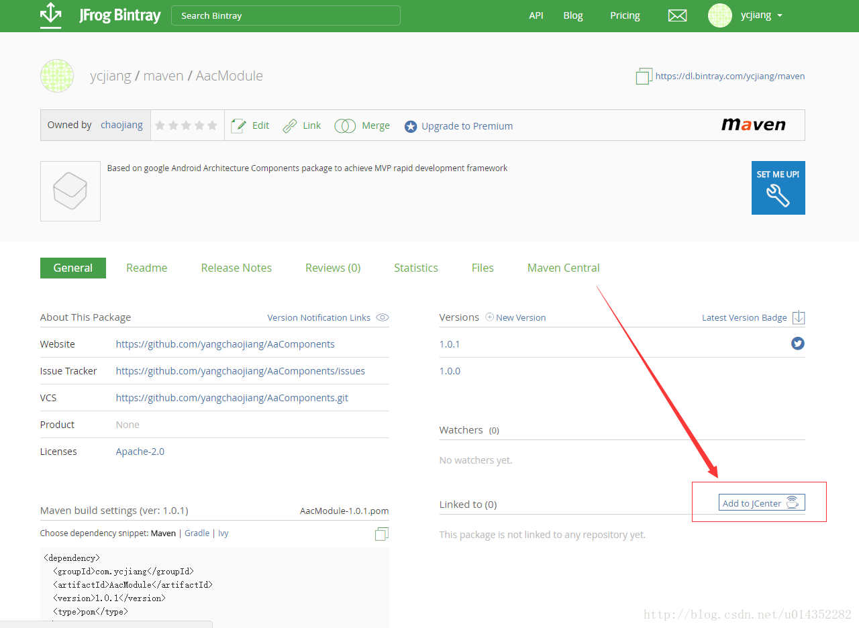
Task: Click the ycjiang header avatar
Action: 719,15
